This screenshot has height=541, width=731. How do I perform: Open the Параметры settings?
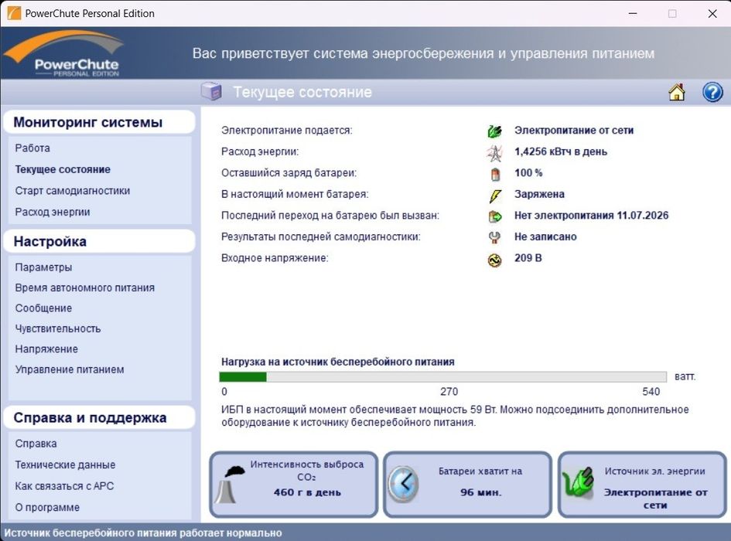pyautogui.click(x=43, y=267)
